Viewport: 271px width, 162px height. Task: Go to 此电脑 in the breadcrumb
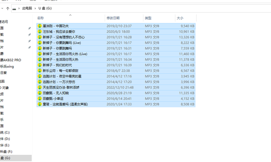pos(27,8)
